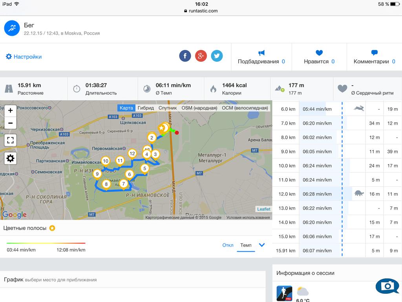This screenshot has height=302, width=402.
Task: Click the Twitter share icon
Action: [217, 56]
